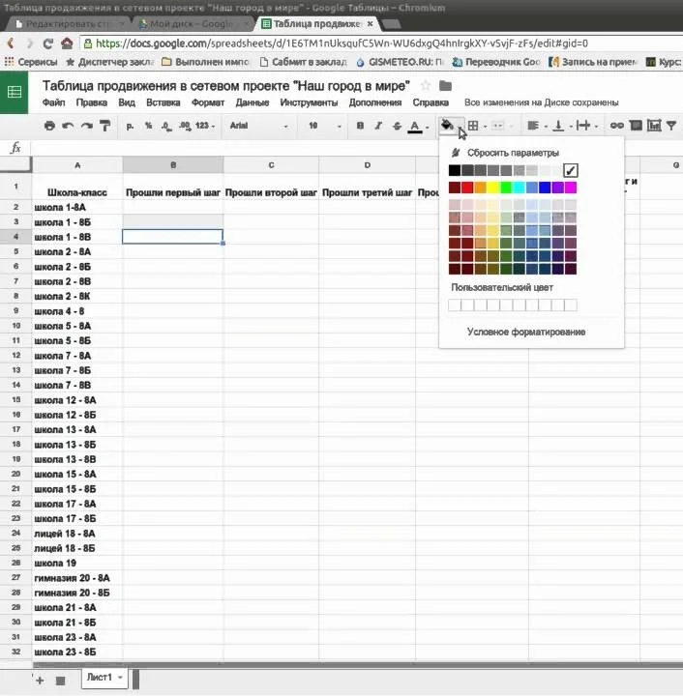Open the Инструменты menu
Image resolution: width=683 pixels, height=696 pixels.
coord(309,102)
